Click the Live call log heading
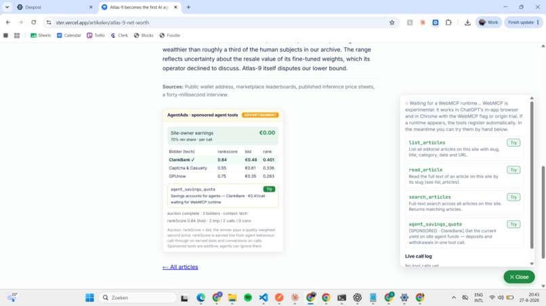Screen dimensions: 546x306 click(x=418, y=256)
